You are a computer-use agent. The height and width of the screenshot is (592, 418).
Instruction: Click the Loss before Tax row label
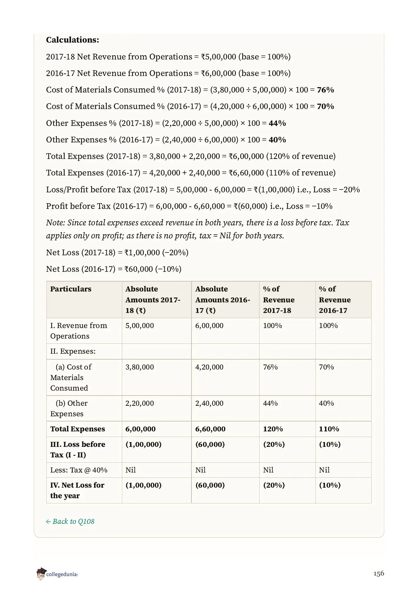[x=78, y=449]
